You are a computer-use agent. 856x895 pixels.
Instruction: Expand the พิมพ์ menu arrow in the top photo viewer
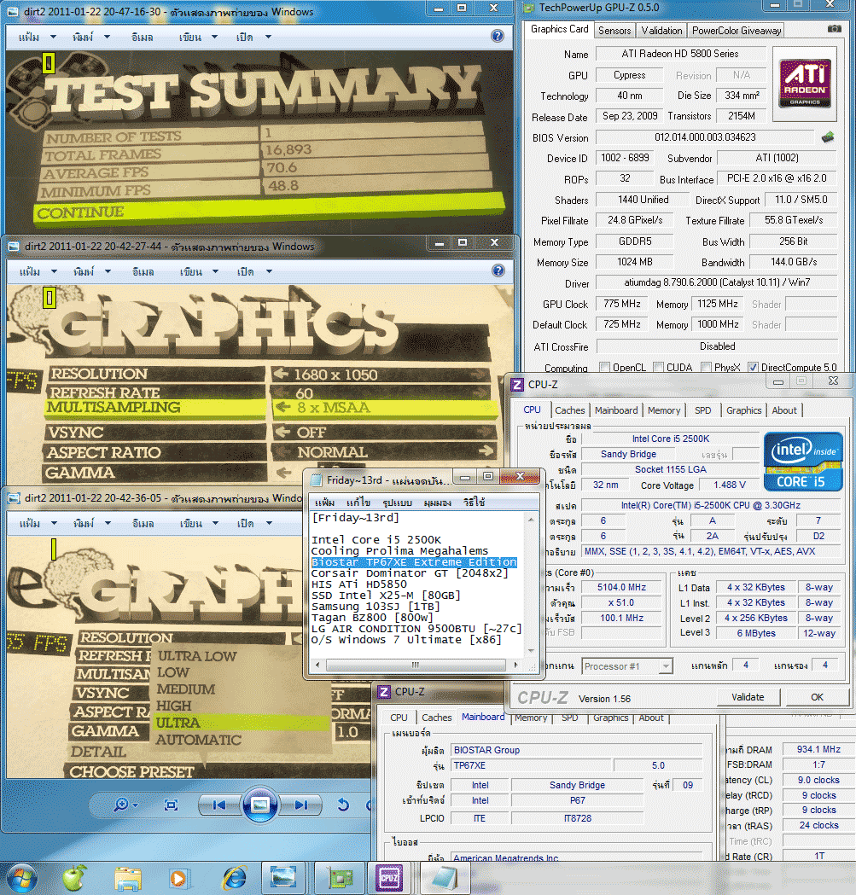click(x=107, y=37)
